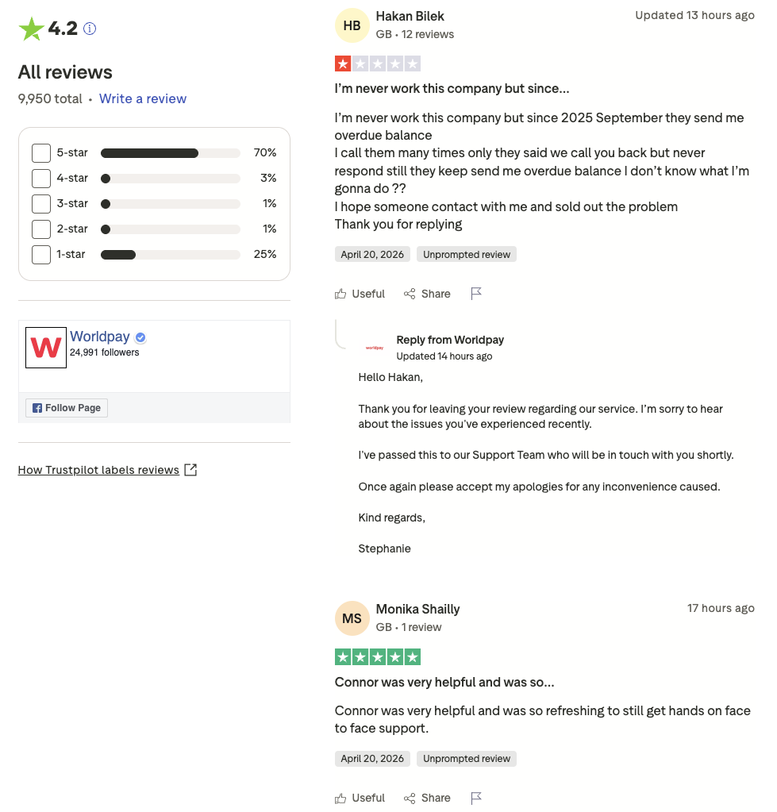Check the 5-star filter checkbox

tap(41, 152)
